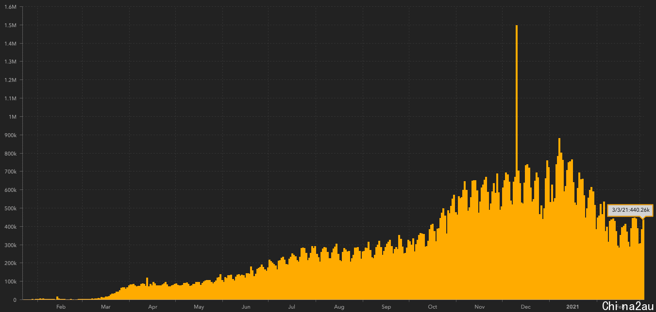The image size is (656, 312).
Task: Click the Dec month label
Action: pyautogui.click(x=526, y=307)
